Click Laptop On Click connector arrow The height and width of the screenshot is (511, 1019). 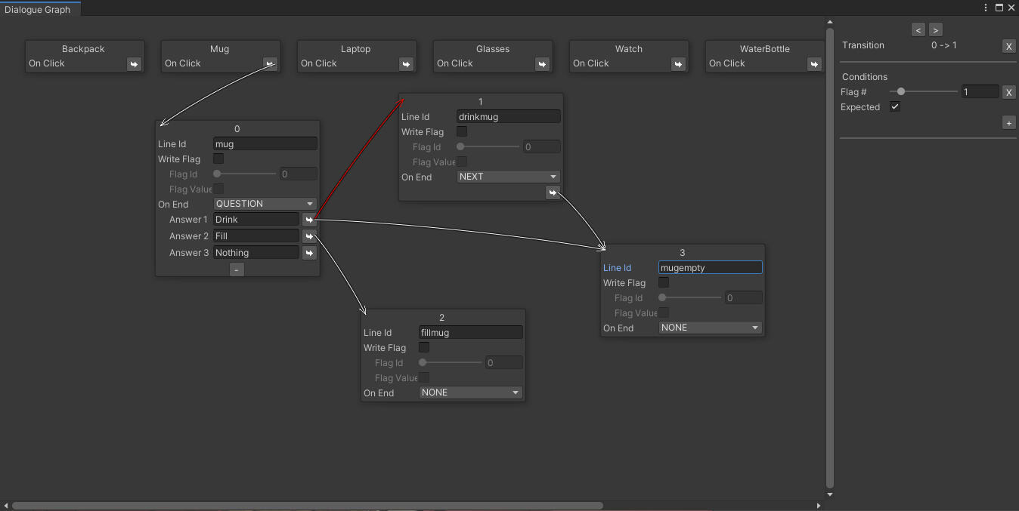tap(406, 64)
